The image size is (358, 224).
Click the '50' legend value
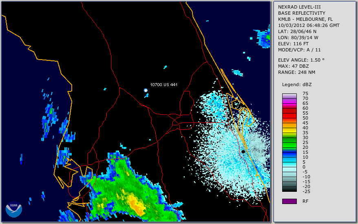click(x=305, y=118)
